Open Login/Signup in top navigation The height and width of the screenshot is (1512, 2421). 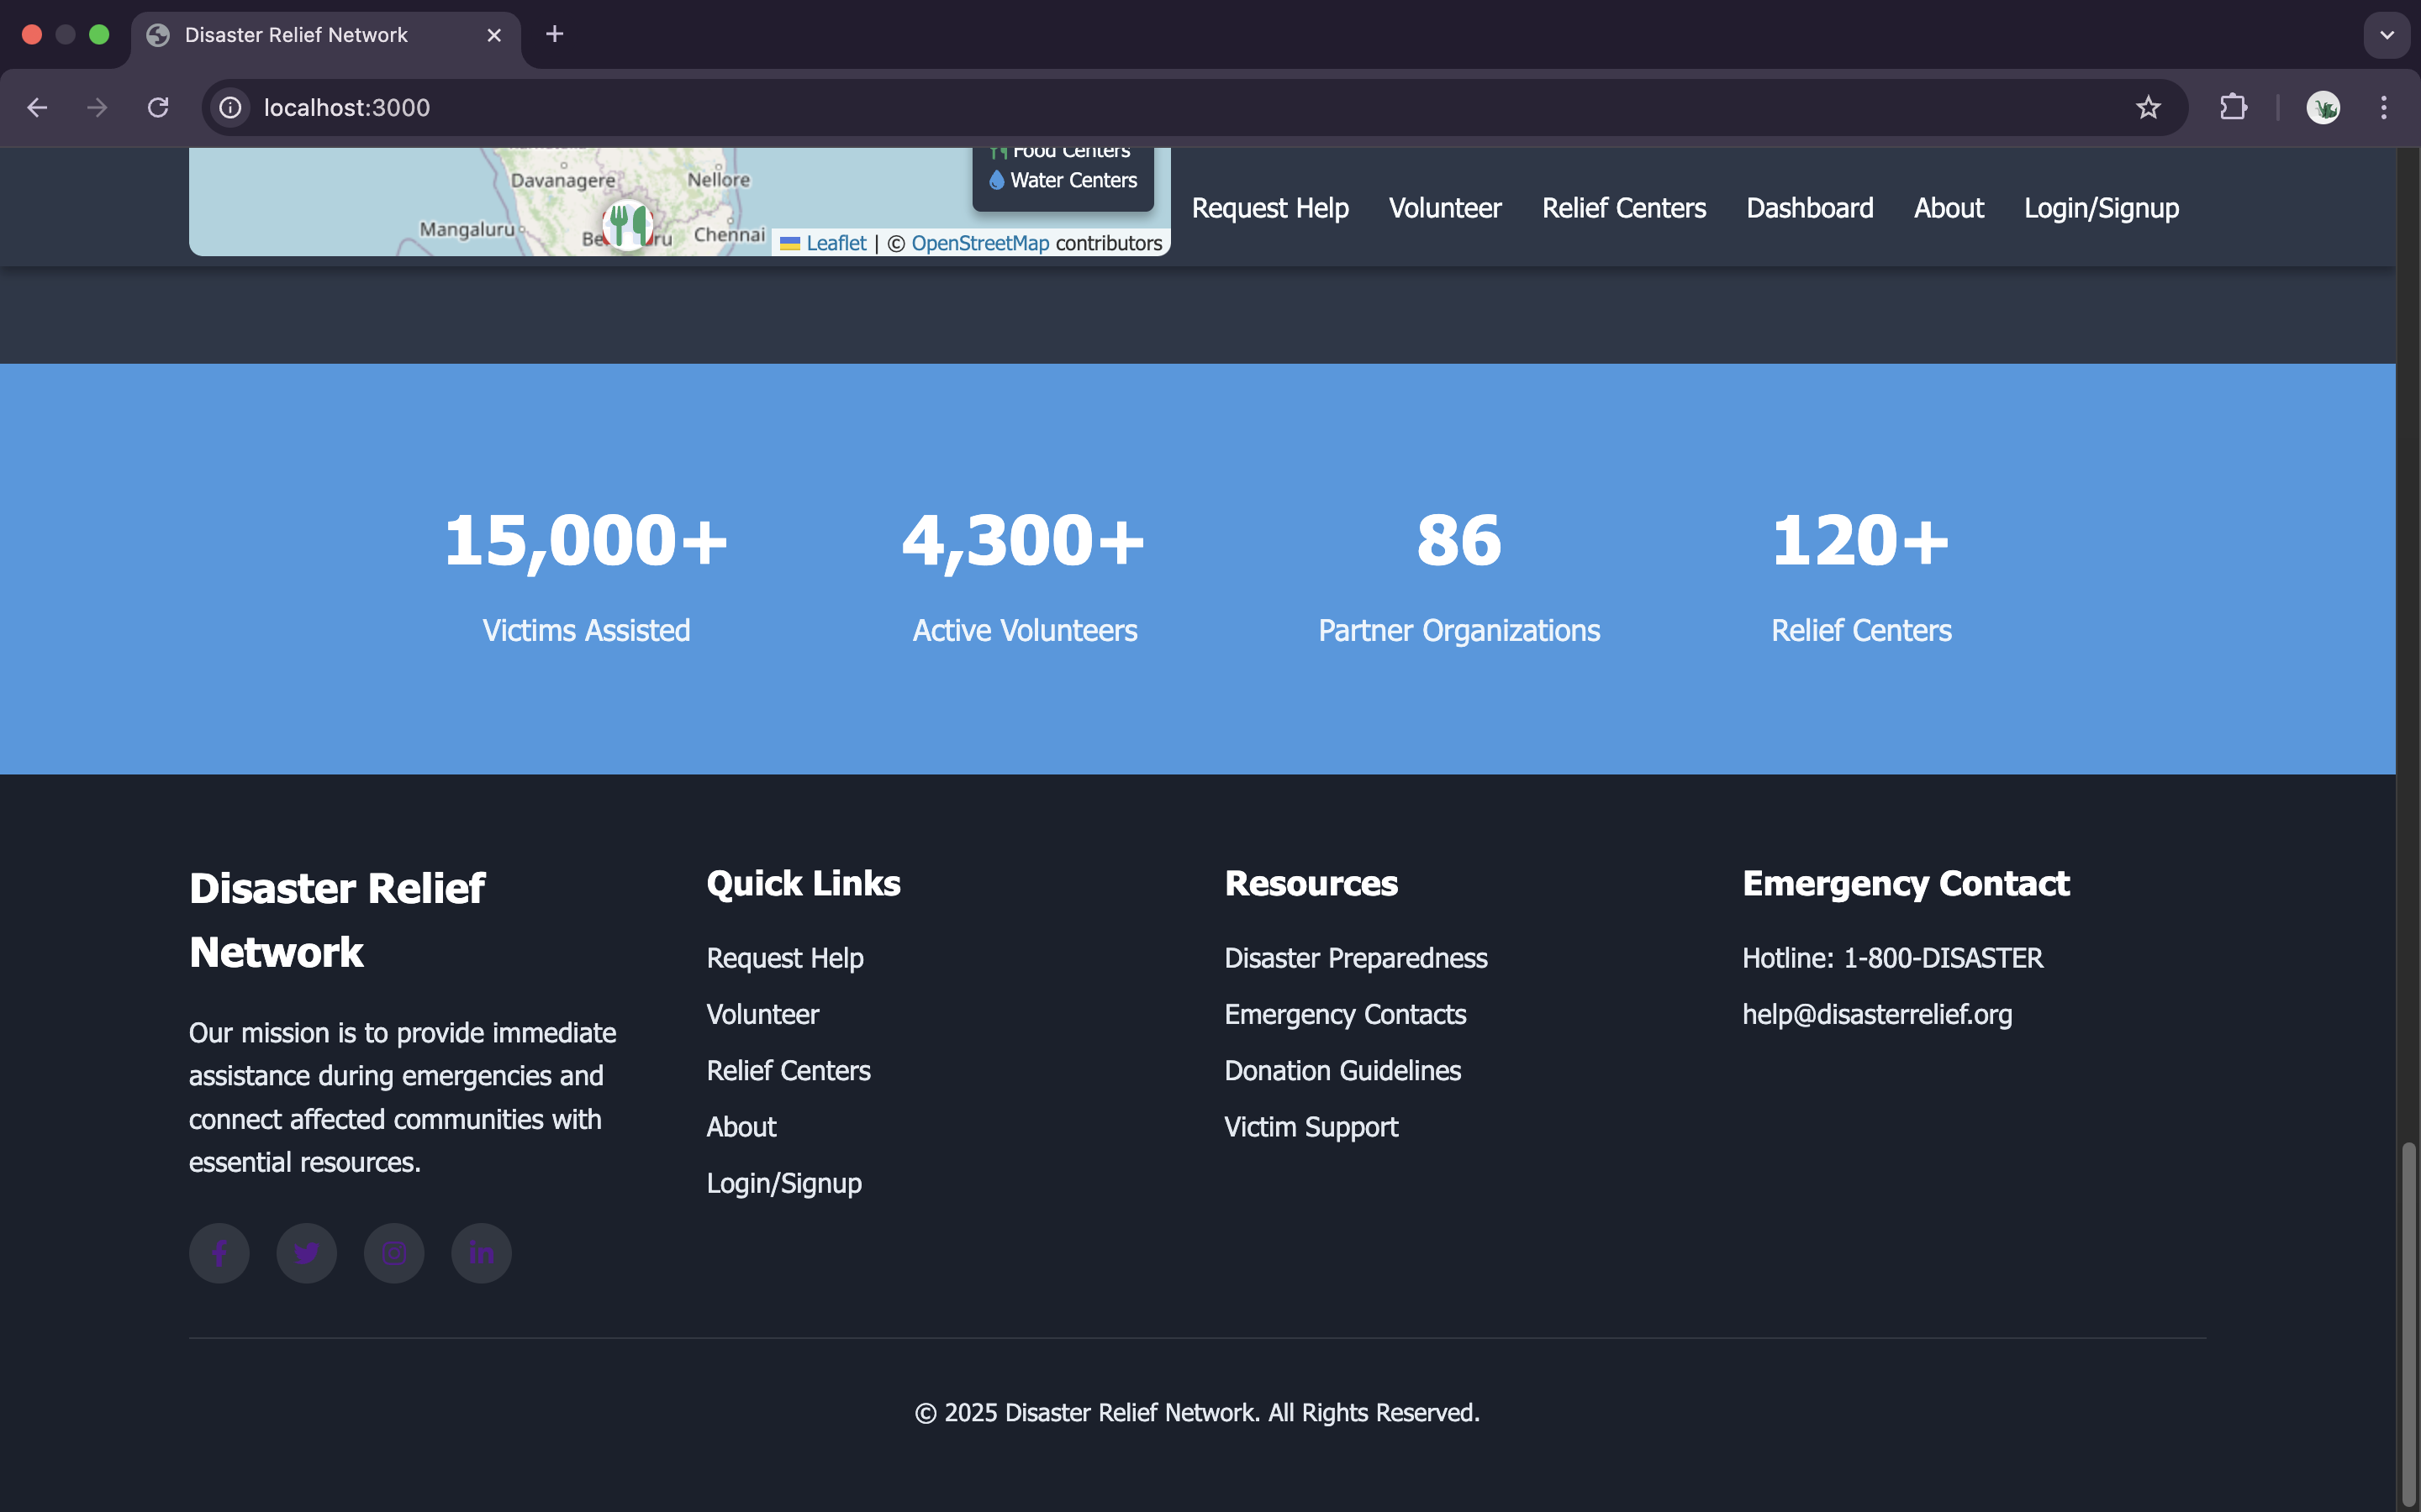2101,208
